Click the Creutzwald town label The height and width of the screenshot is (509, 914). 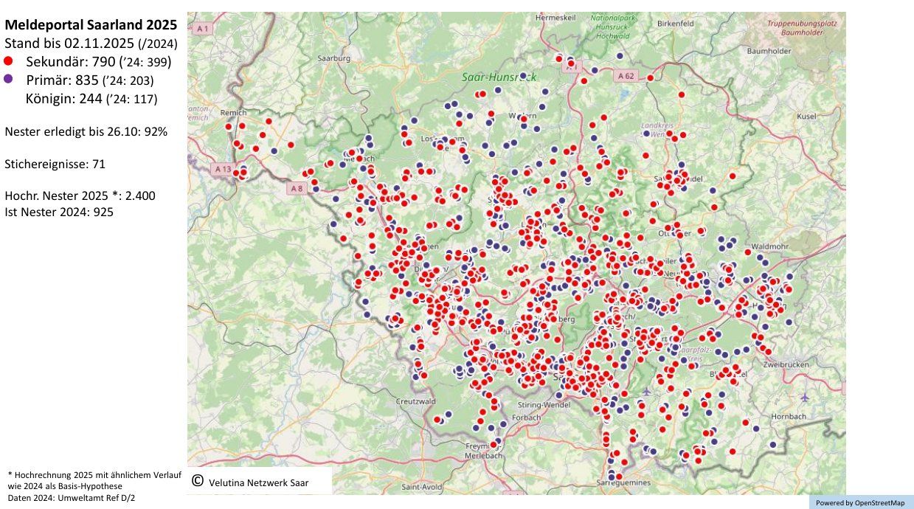(x=417, y=401)
